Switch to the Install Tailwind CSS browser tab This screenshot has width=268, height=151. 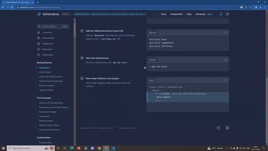click(18, 3)
